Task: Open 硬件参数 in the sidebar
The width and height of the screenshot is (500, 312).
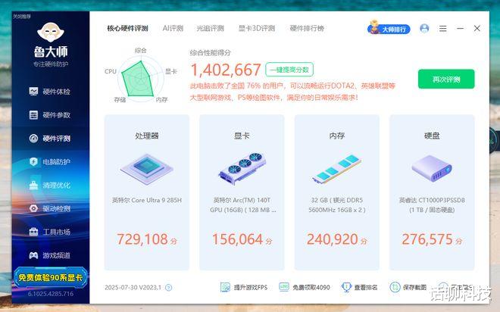Action: pyautogui.click(x=50, y=115)
